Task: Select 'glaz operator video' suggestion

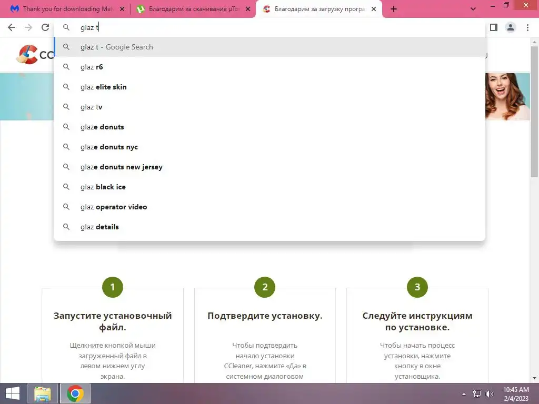Action: tap(269, 207)
